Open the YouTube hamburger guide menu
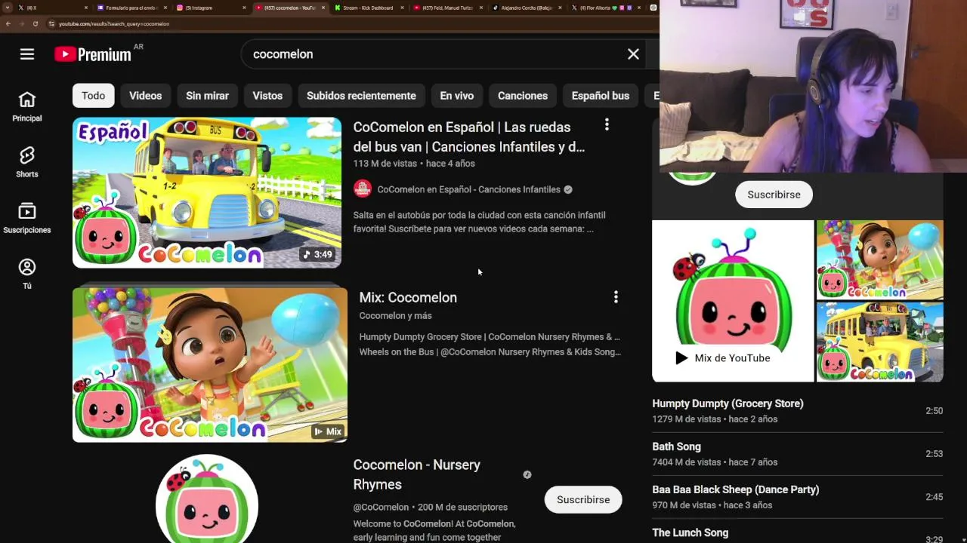This screenshot has height=543, width=967. [x=27, y=54]
